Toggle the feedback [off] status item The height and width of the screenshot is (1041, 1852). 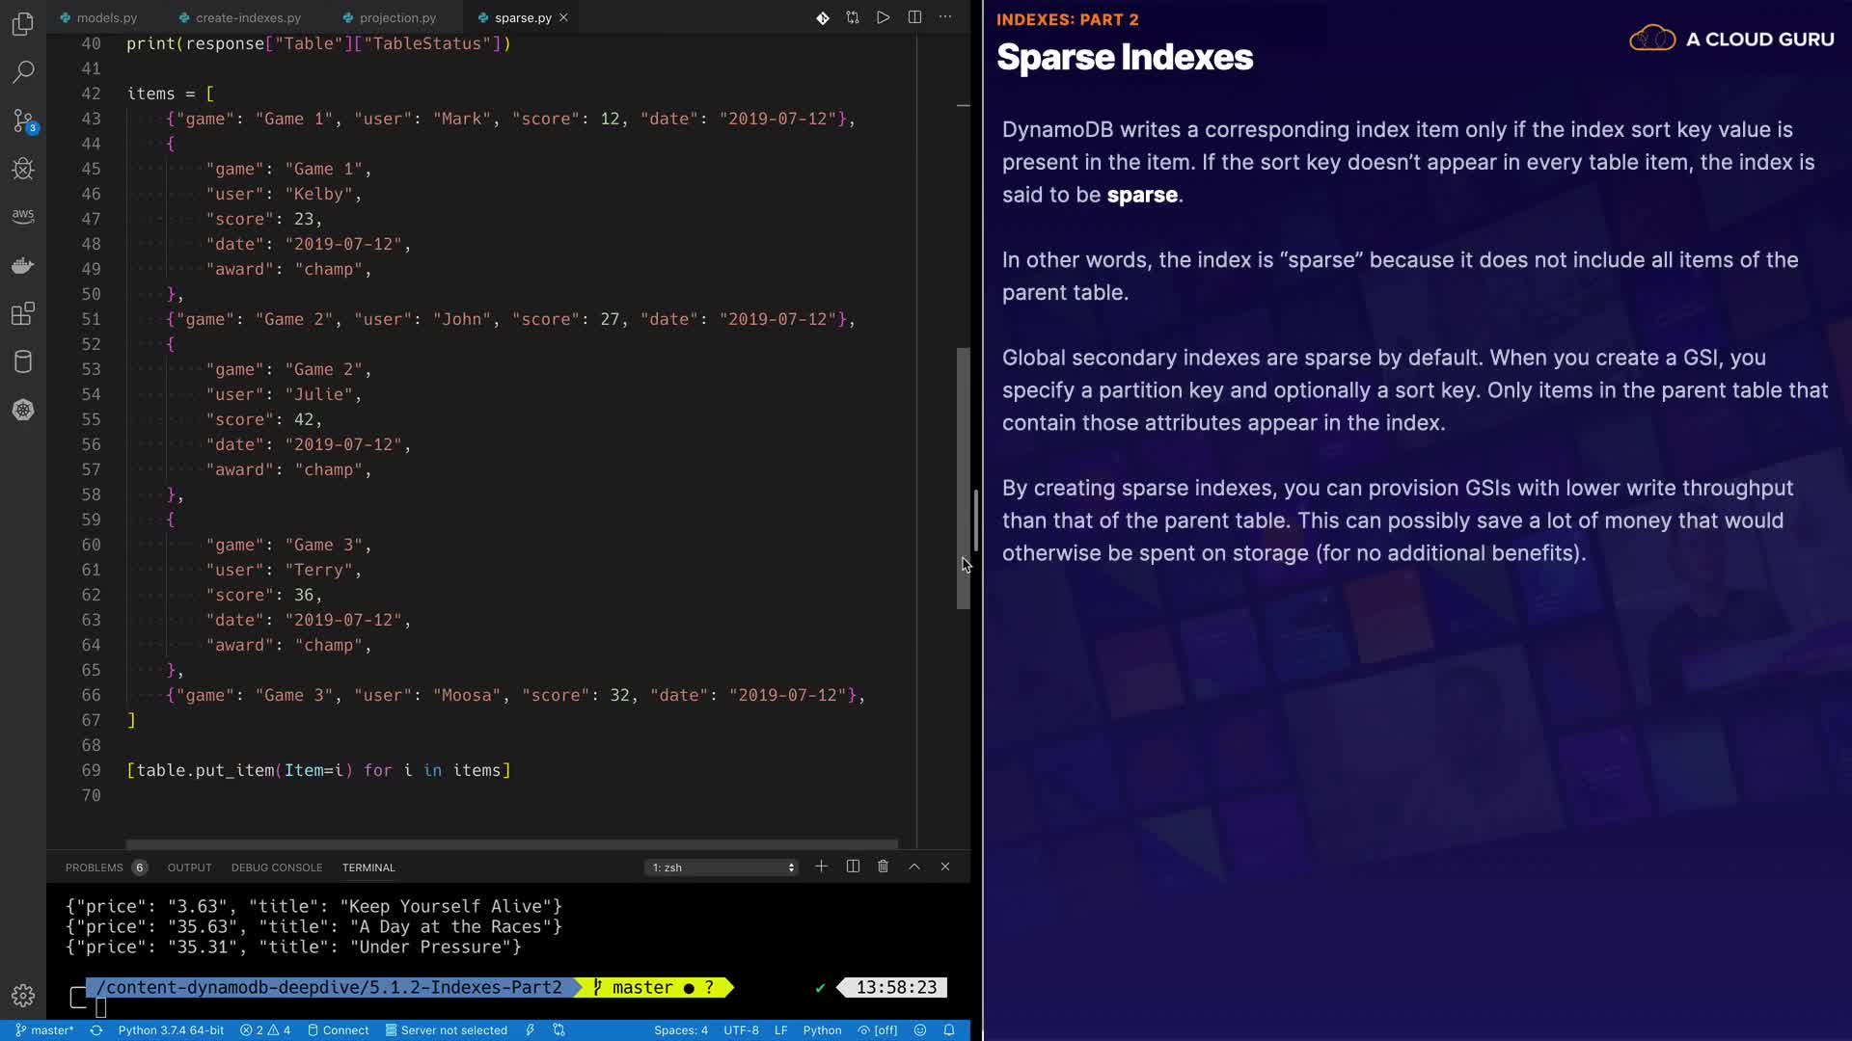(x=878, y=1030)
